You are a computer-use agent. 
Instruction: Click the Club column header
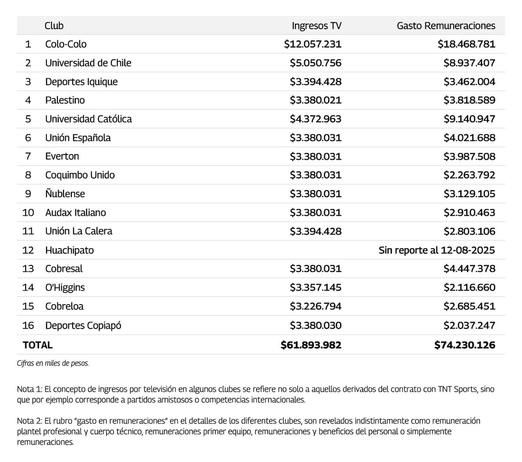(x=54, y=26)
